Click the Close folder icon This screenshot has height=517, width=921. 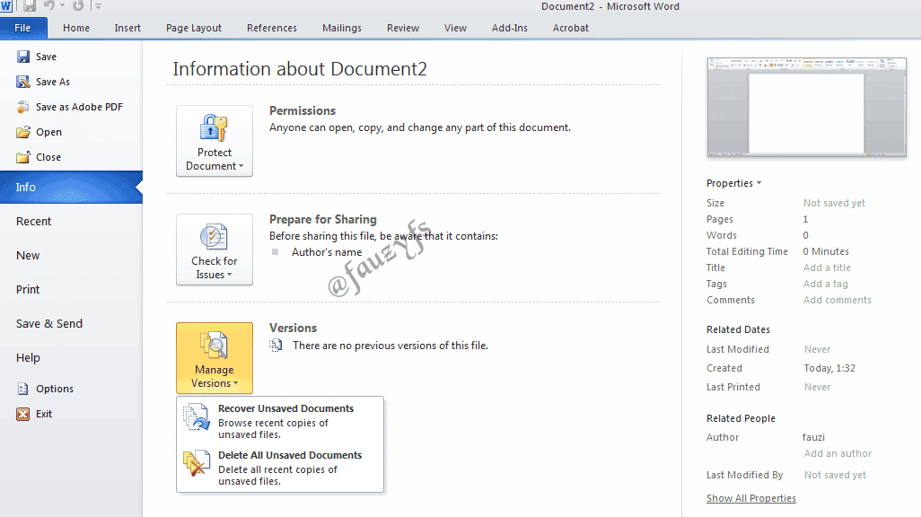point(23,157)
